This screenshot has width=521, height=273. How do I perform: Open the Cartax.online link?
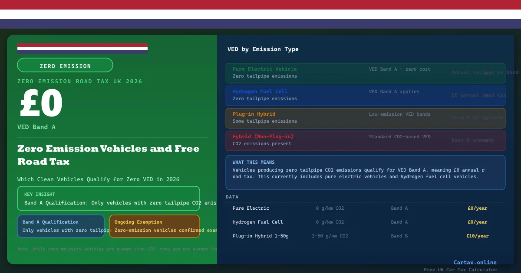click(x=475, y=262)
